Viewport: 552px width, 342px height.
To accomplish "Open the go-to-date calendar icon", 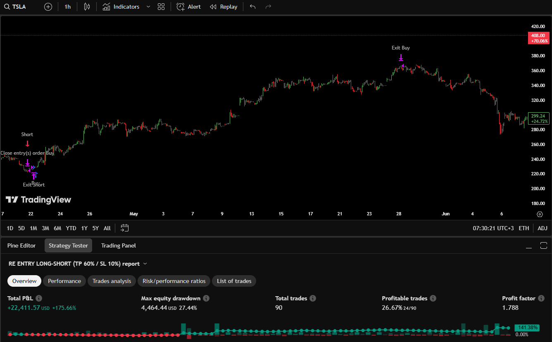I will pos(125,228).
